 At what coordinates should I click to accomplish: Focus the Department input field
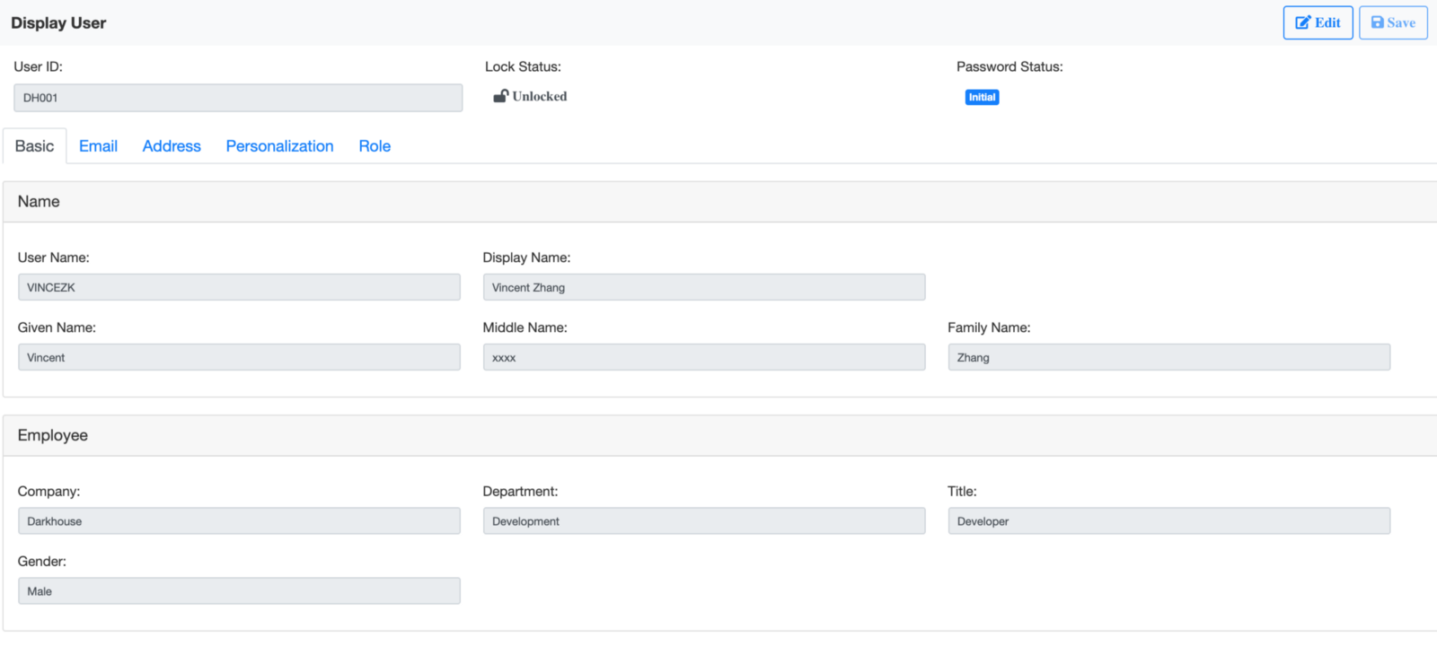[703, 521]
